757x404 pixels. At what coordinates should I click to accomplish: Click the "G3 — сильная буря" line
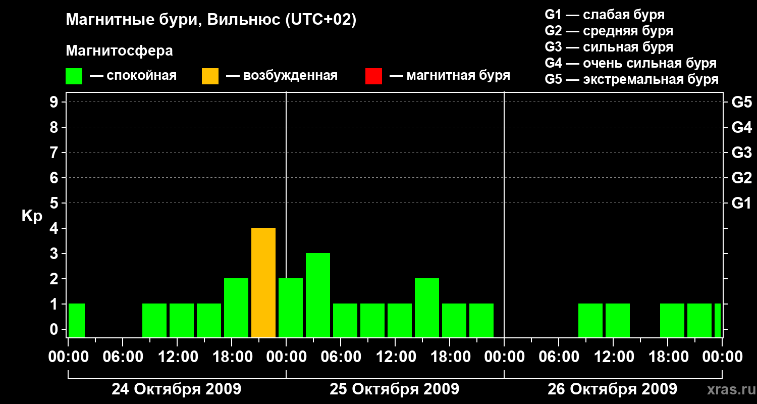609,47
